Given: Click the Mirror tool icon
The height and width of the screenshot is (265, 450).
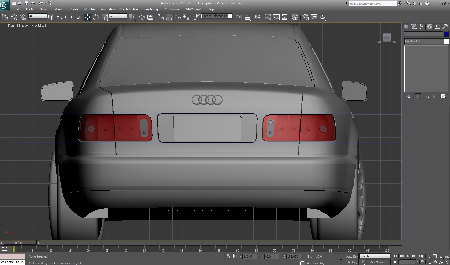Looking at the screenshot, I should [239, 17].
